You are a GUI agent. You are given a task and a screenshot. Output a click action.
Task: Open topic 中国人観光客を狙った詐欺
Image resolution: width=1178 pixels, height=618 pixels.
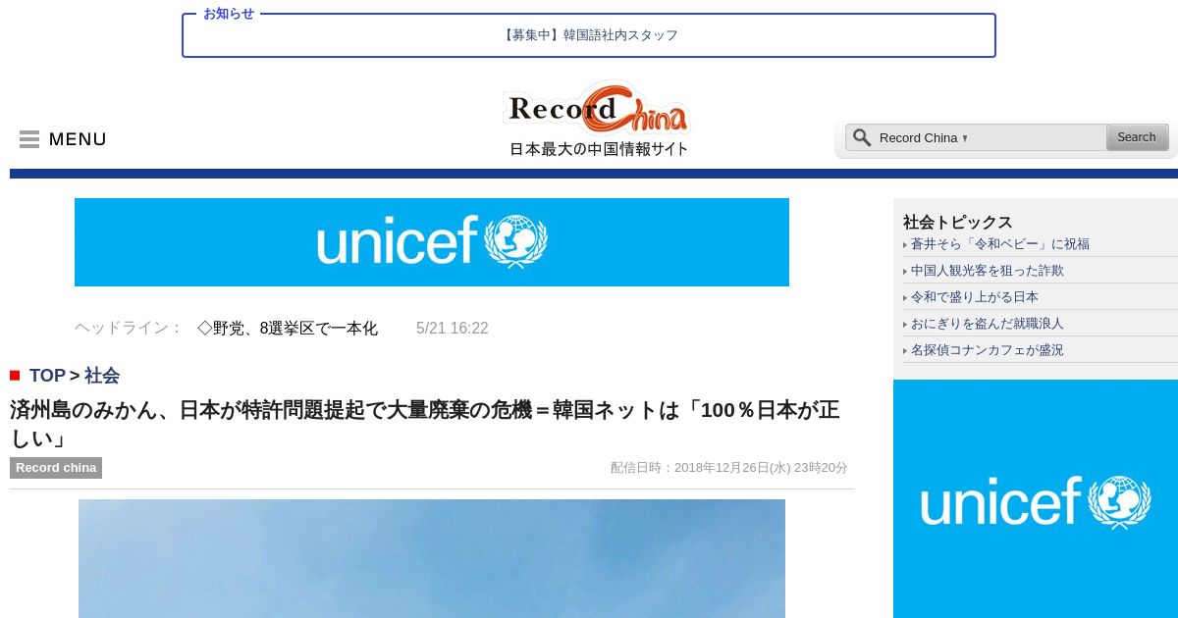[987, 271]
